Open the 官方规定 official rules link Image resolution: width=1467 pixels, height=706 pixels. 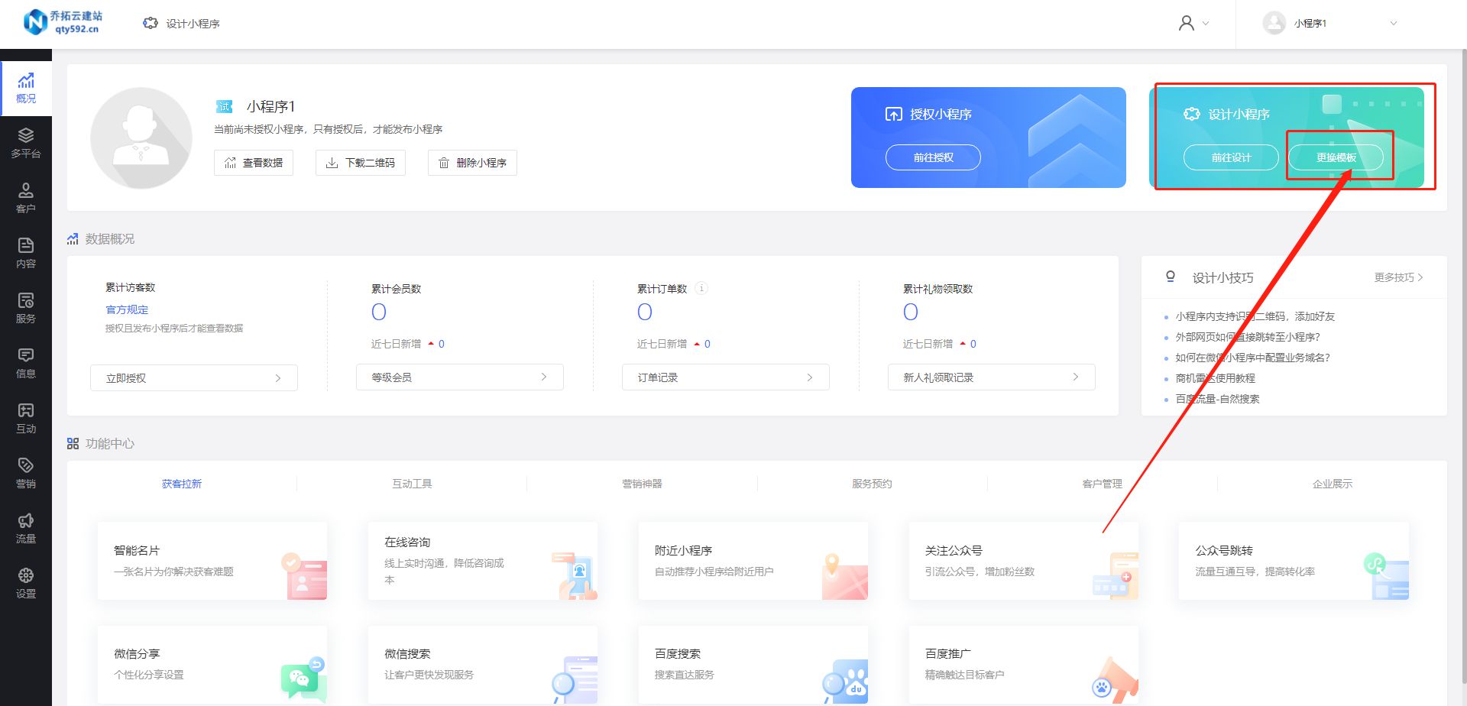point(127,309)
